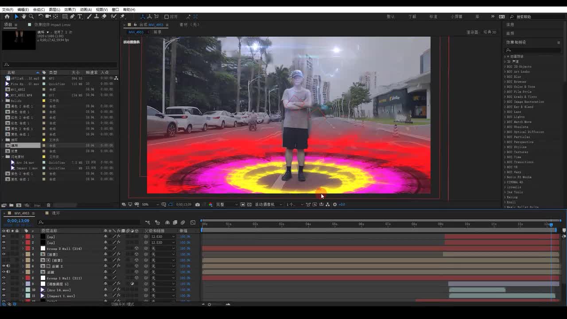The width and height of the screenshot is (567, 319).
Task: Select the Type (T) tool
Action: tap(80, 16)
